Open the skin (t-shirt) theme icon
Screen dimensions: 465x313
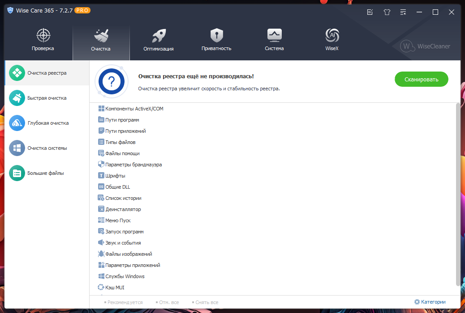point(387,12)
